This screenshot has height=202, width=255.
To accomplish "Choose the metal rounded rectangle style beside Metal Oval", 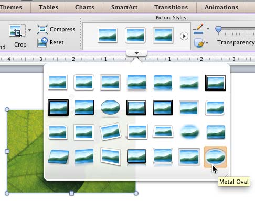I will click(189, 156).
